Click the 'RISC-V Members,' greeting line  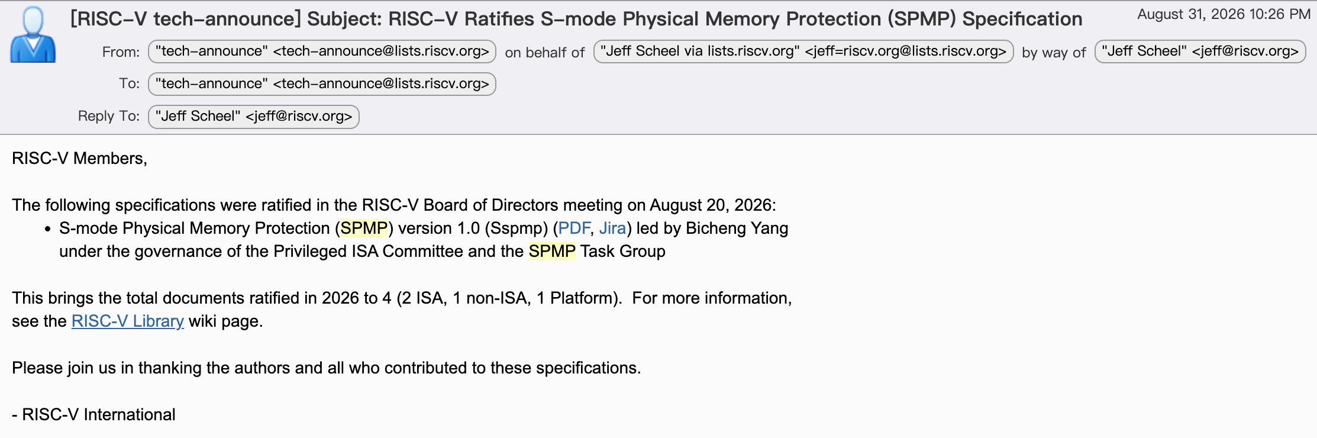[x=79, y=159]
